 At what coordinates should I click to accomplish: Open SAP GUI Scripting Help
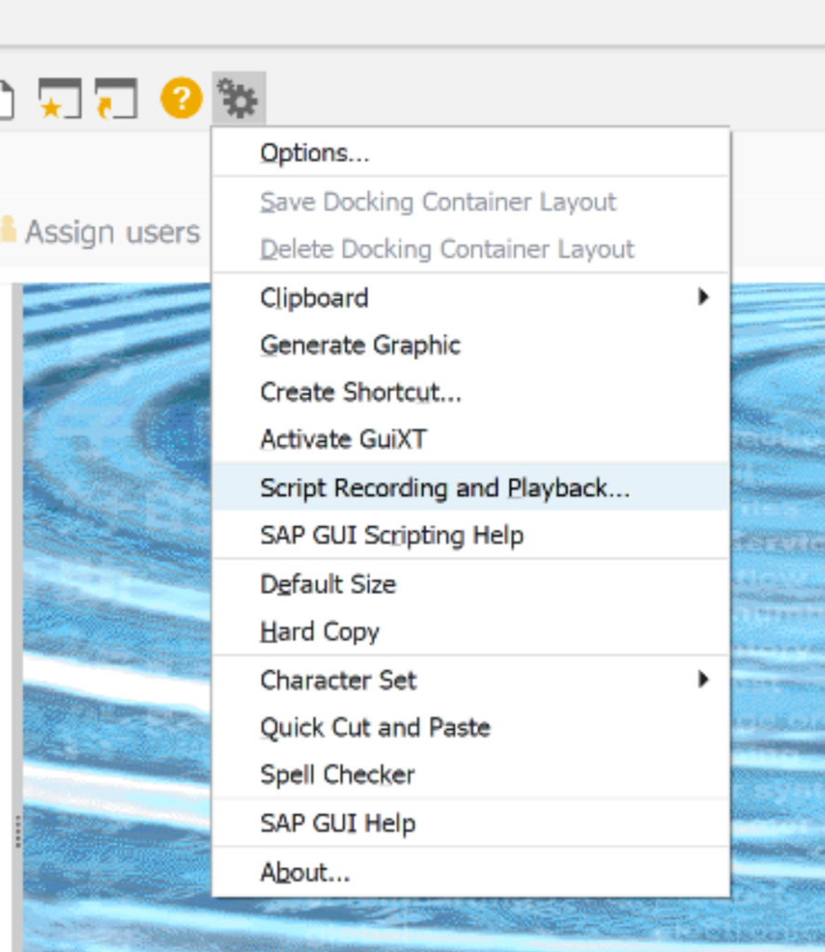pyautogui.click(x=392, y=535)
